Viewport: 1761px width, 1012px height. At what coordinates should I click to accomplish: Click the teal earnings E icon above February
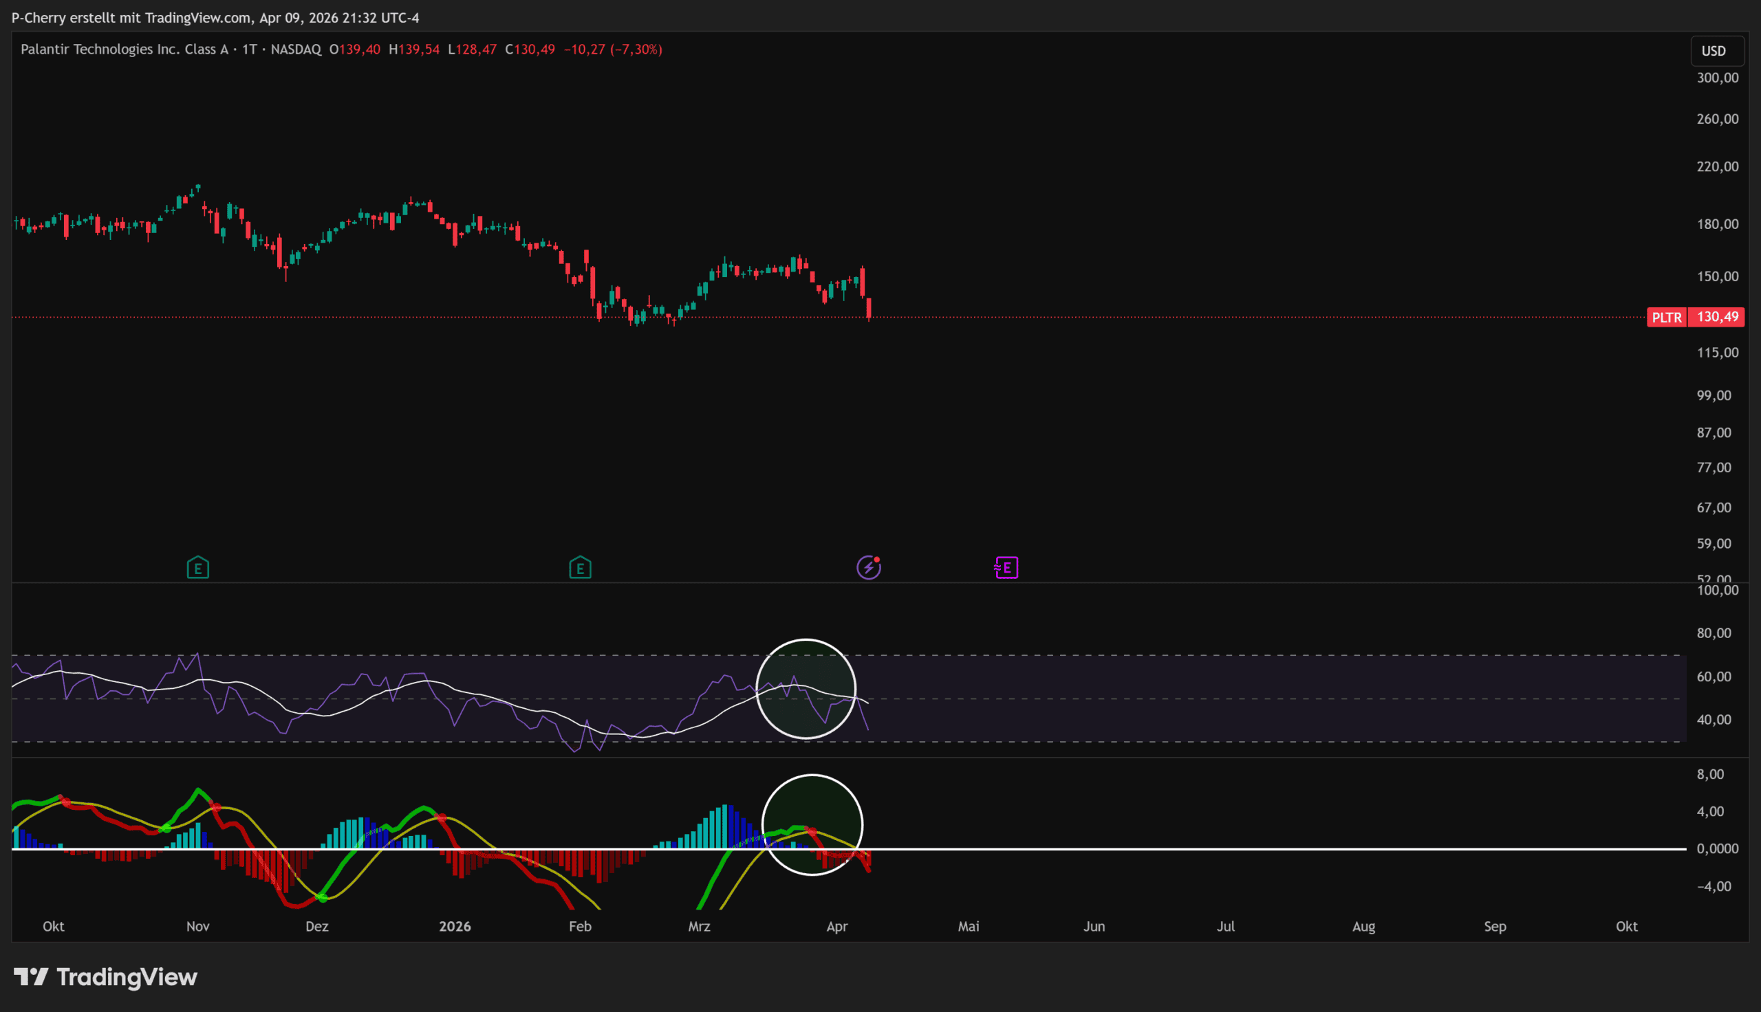pyautogui.click(x=580, y=568)
